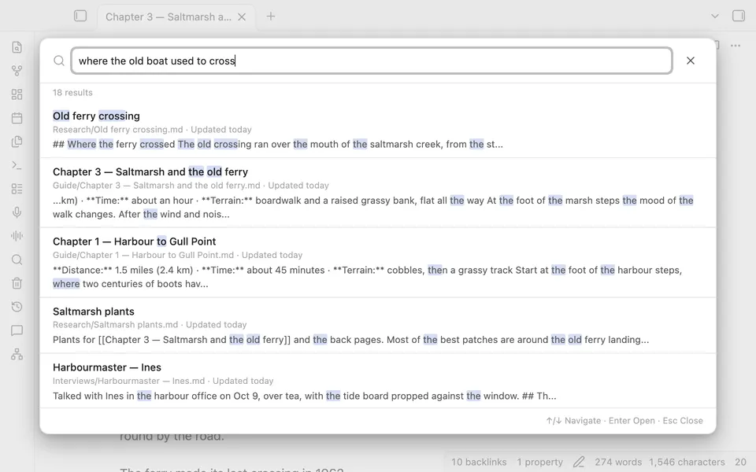756x472 pixels.
Task: Open a new tab with the plus button
Action: click(271, 17)
